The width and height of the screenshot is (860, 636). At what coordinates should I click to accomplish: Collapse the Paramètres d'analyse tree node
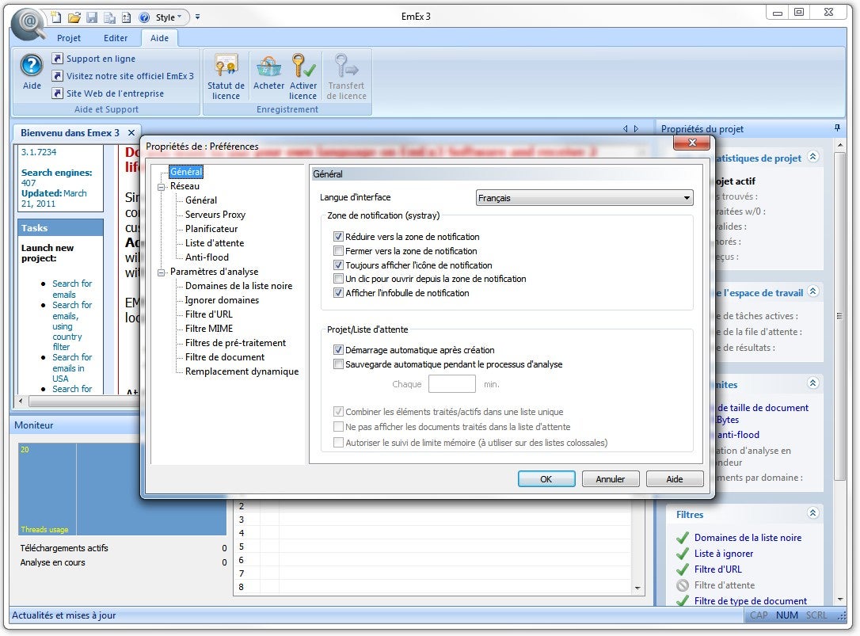coord(162,272)
